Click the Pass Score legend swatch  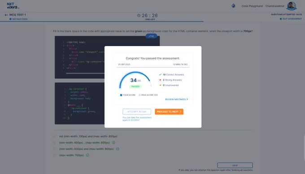tap(139, 95)
